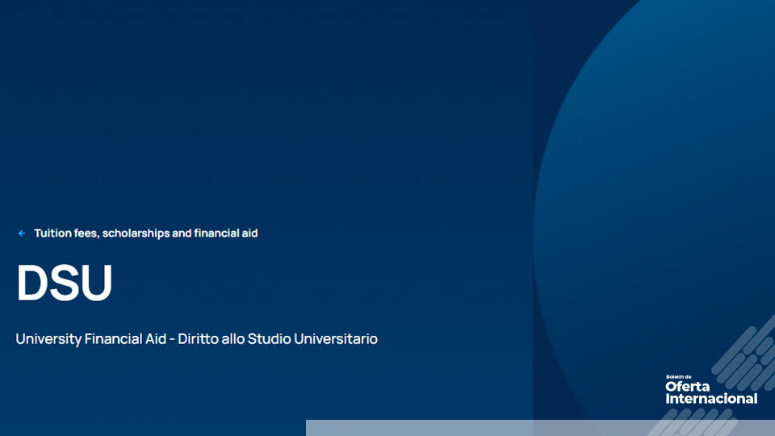Click the letter U in DSU

pos(96,283)
